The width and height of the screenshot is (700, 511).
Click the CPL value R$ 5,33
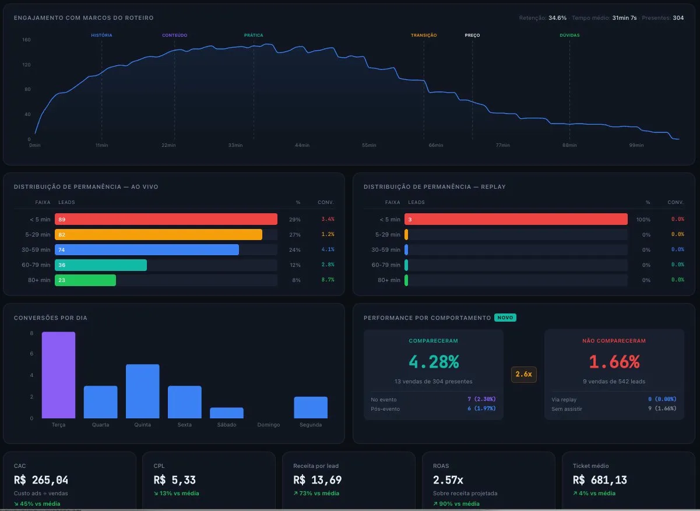coord(175,480)
